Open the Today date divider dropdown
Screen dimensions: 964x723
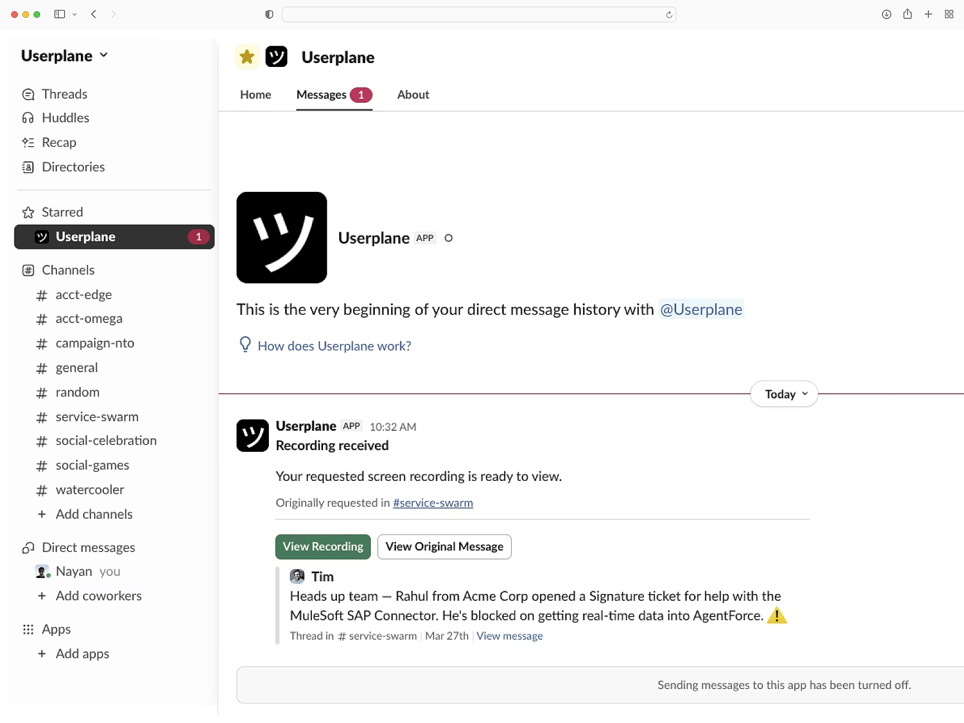tap(783, 394)
